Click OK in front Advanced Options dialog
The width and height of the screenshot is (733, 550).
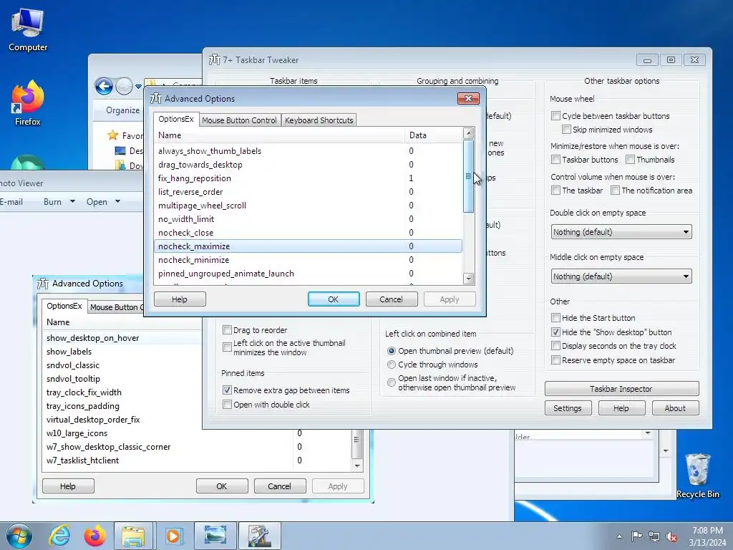pyautogui.click(x=334, y=299)
